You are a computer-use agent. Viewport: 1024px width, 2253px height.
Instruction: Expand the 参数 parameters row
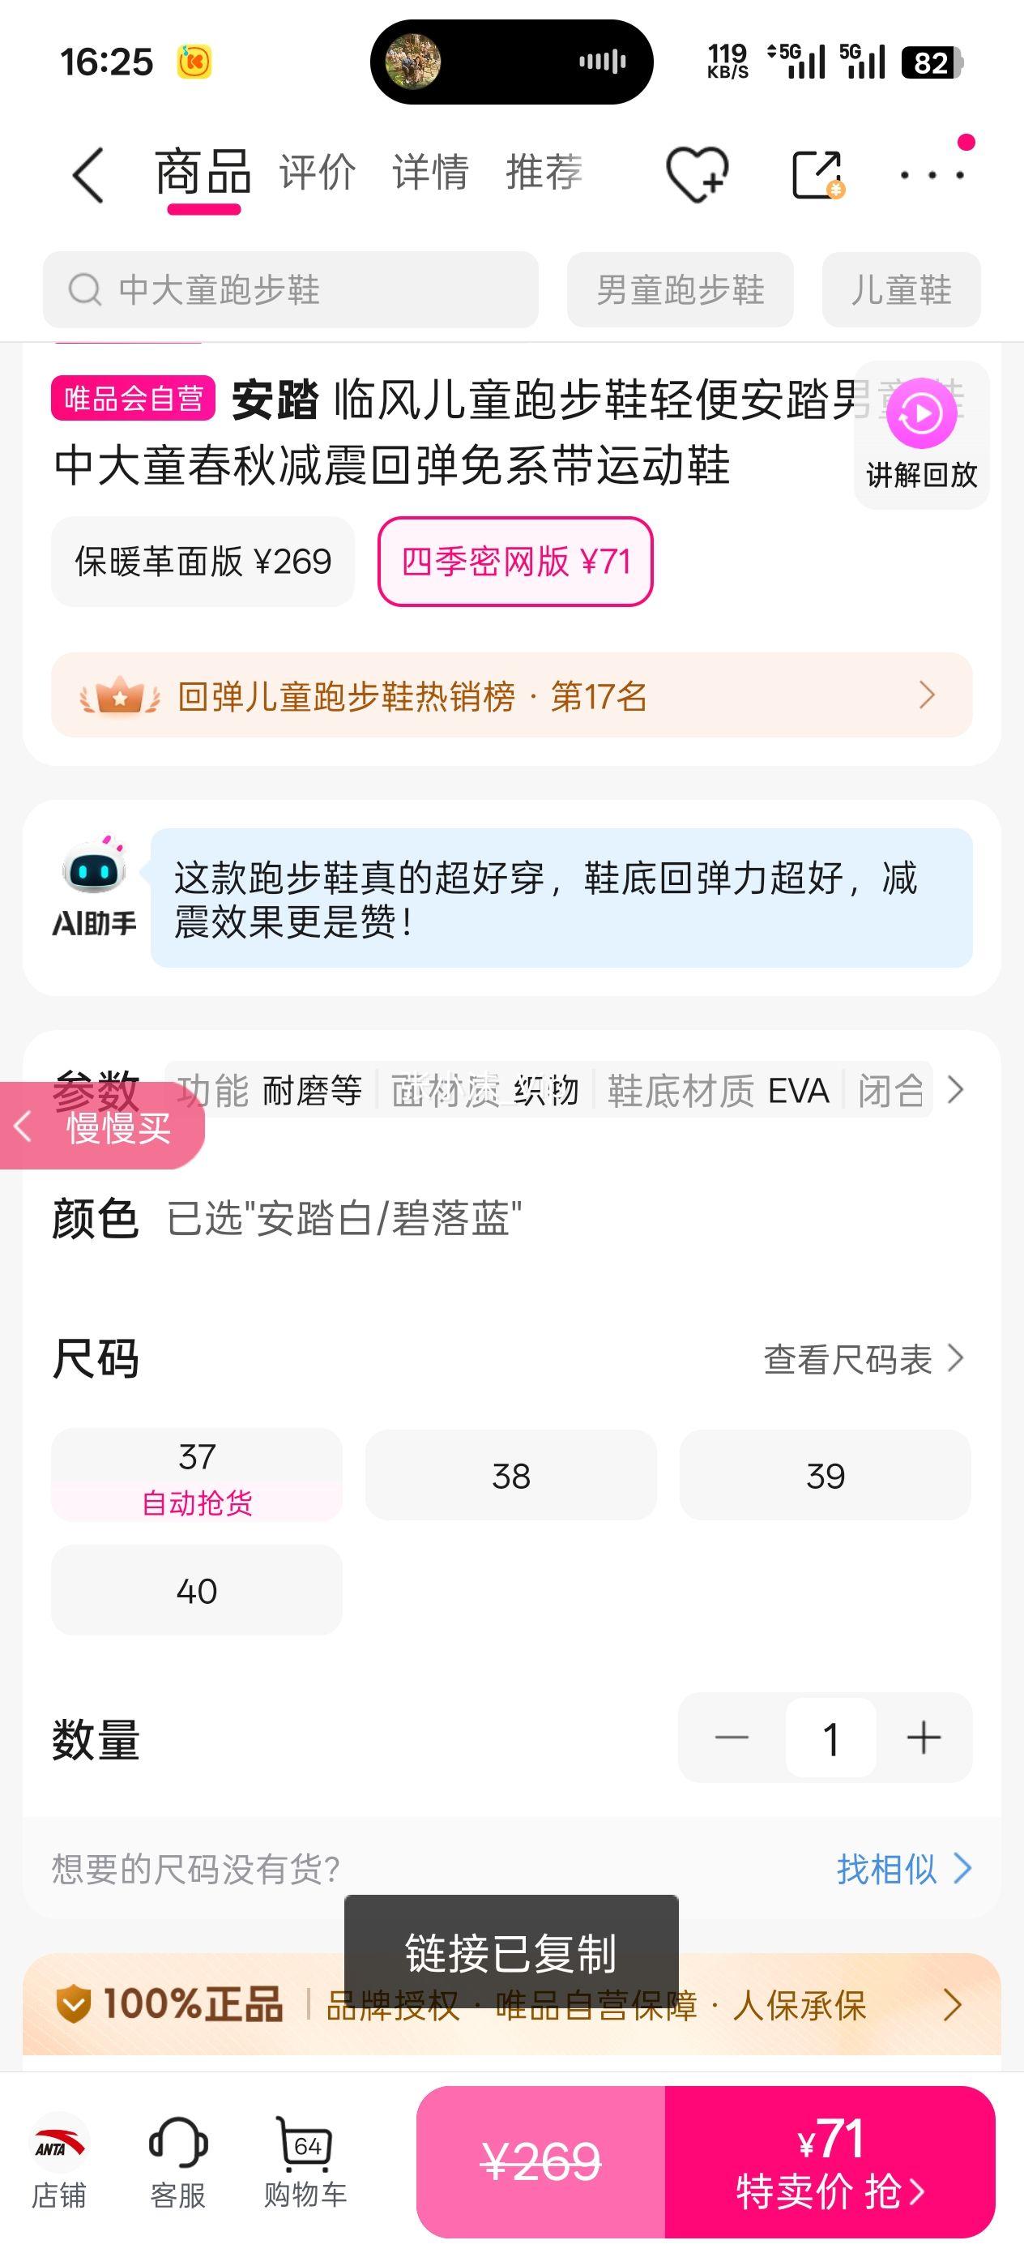pyautogui.click(x=956, y=1090)
